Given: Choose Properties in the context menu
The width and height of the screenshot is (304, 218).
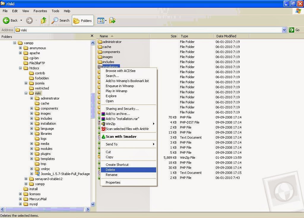Looking at the screenshot, I should pyautogui.click(x=129, y=182).
